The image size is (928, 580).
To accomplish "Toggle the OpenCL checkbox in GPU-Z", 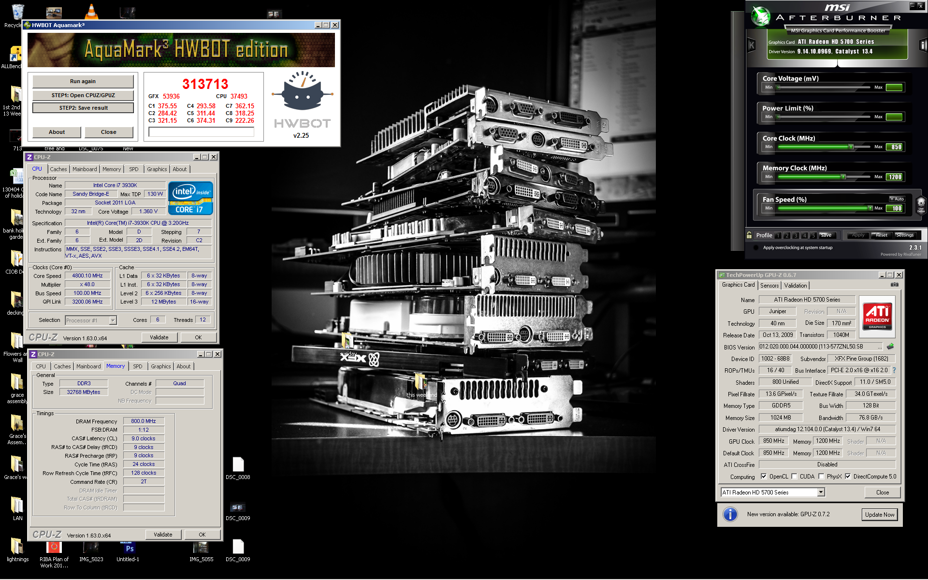I will click(764, 477).
